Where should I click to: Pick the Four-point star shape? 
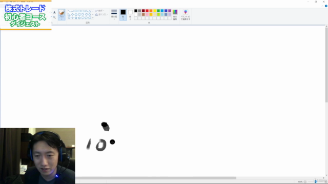[73, 18]
